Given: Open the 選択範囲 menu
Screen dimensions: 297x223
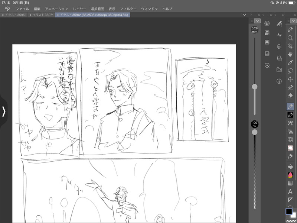Looking at the screenshot, I should 97,9.
